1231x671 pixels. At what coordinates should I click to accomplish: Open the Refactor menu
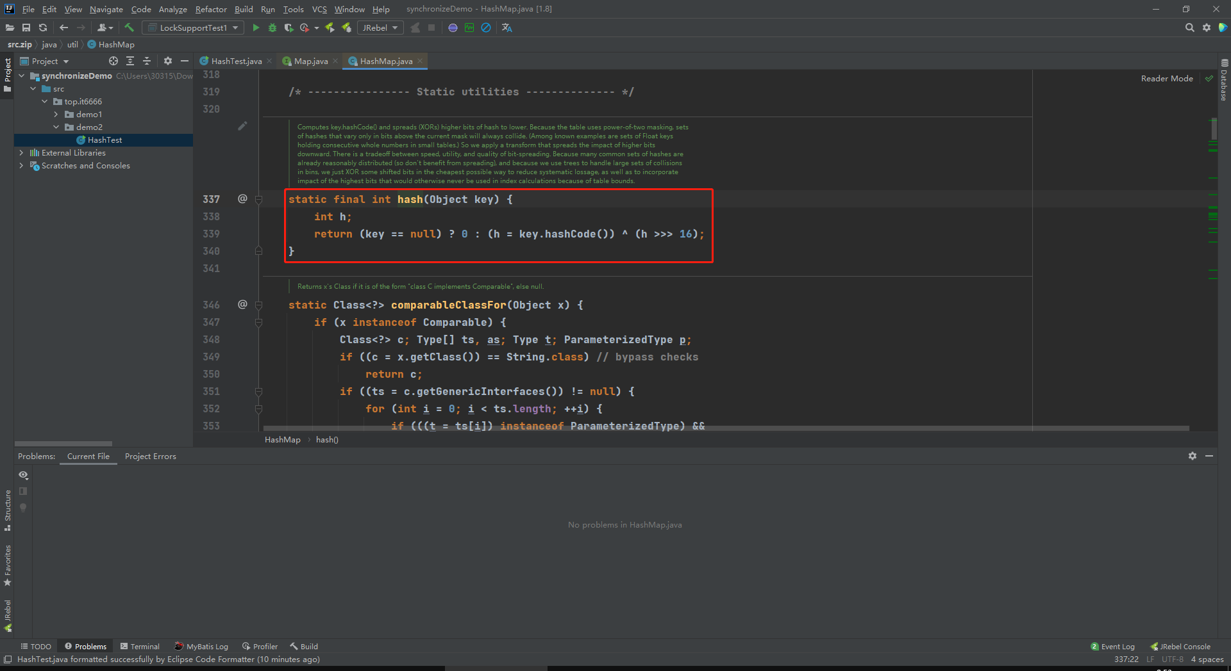(x=211, y=9)
